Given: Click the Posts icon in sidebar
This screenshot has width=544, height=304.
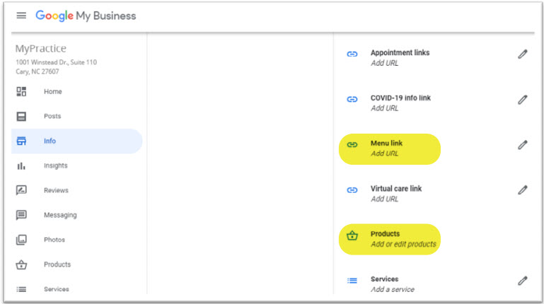Looking at the screenshot, I should (21, 116).
